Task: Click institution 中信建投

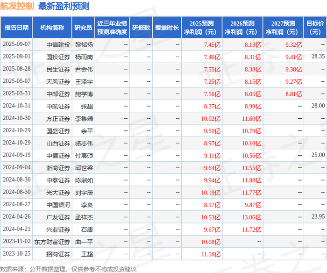Action: coord(58,45)
